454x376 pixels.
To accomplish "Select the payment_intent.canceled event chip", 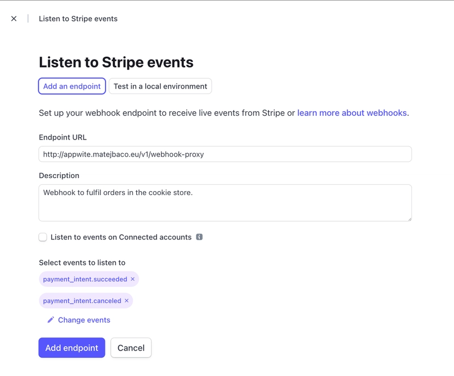I will point(81,301).
